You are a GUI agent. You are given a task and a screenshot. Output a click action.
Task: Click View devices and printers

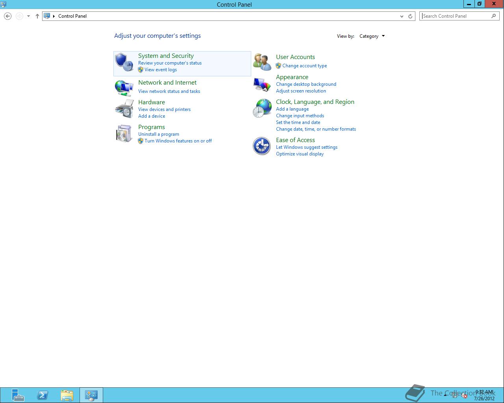click(164, 109)
